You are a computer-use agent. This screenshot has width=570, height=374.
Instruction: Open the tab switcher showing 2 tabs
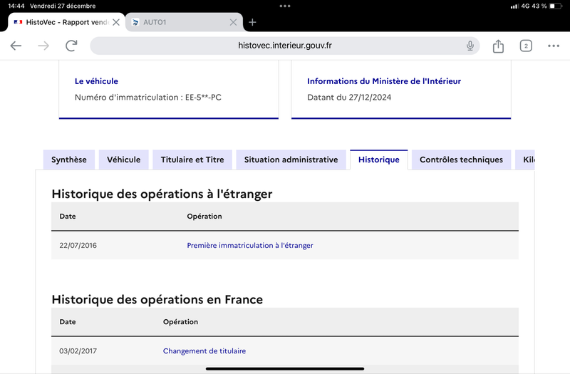tap(526, 46)
